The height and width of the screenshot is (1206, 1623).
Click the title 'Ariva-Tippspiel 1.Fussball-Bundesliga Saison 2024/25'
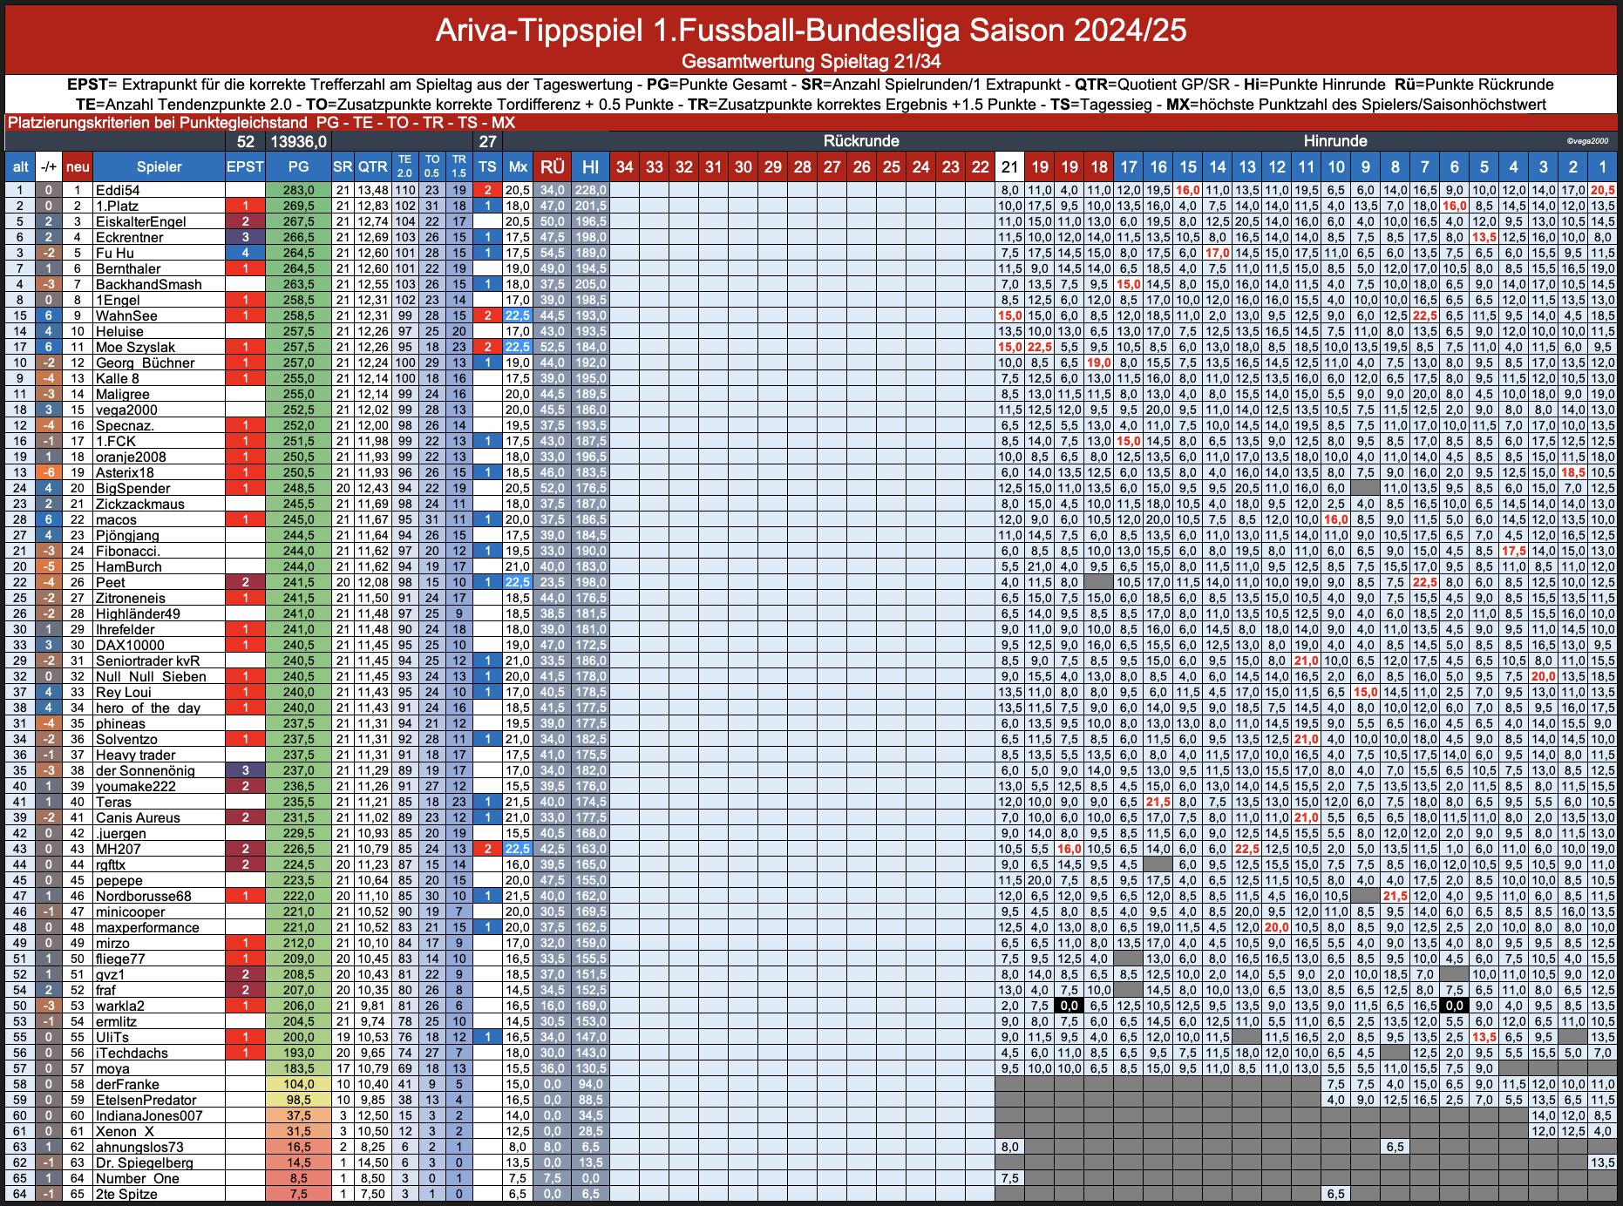(x=811, y=30)
